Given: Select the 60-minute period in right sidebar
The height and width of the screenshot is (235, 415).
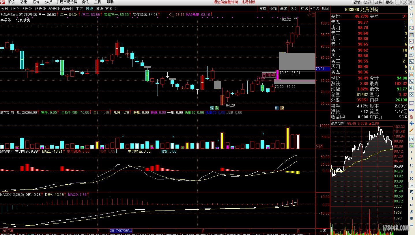Looking at the screenshot, I should coord(411,179).
